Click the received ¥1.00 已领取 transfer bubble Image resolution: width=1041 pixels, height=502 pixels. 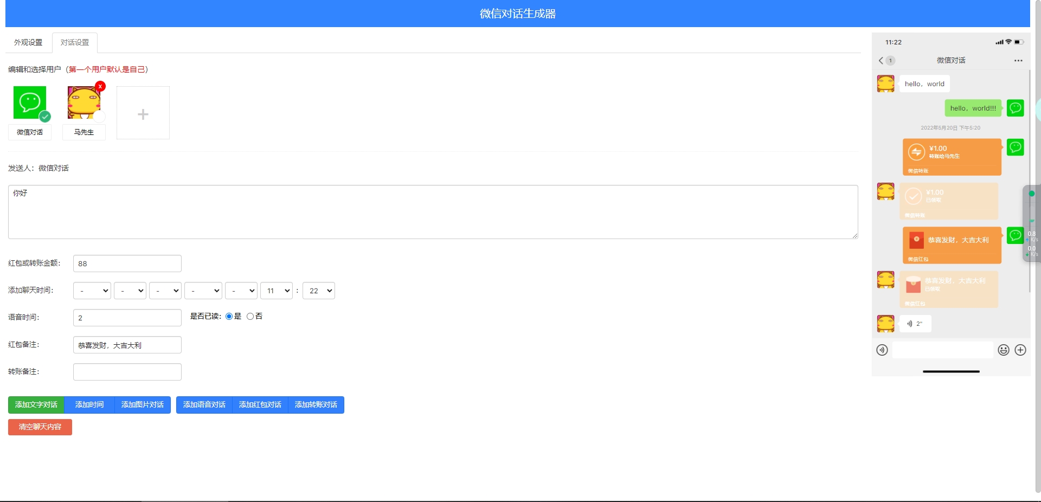[949, 201]
